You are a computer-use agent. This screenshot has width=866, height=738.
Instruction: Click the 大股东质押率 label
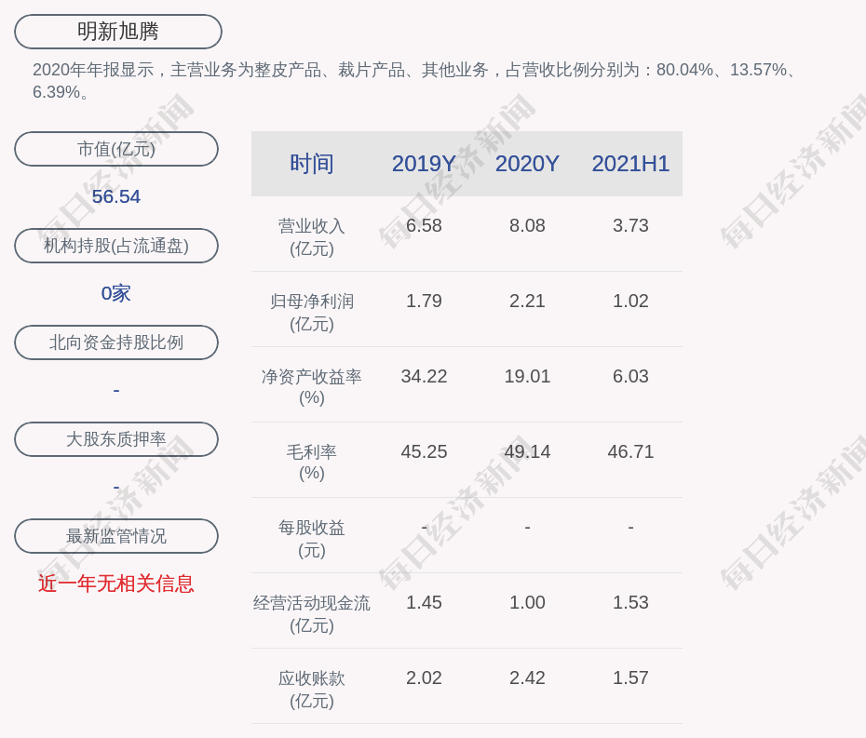(x=116, y=439)
